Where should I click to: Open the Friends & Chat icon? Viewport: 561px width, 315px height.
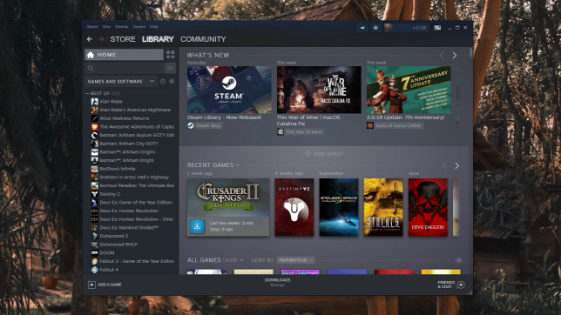click(x=461, y=285)
